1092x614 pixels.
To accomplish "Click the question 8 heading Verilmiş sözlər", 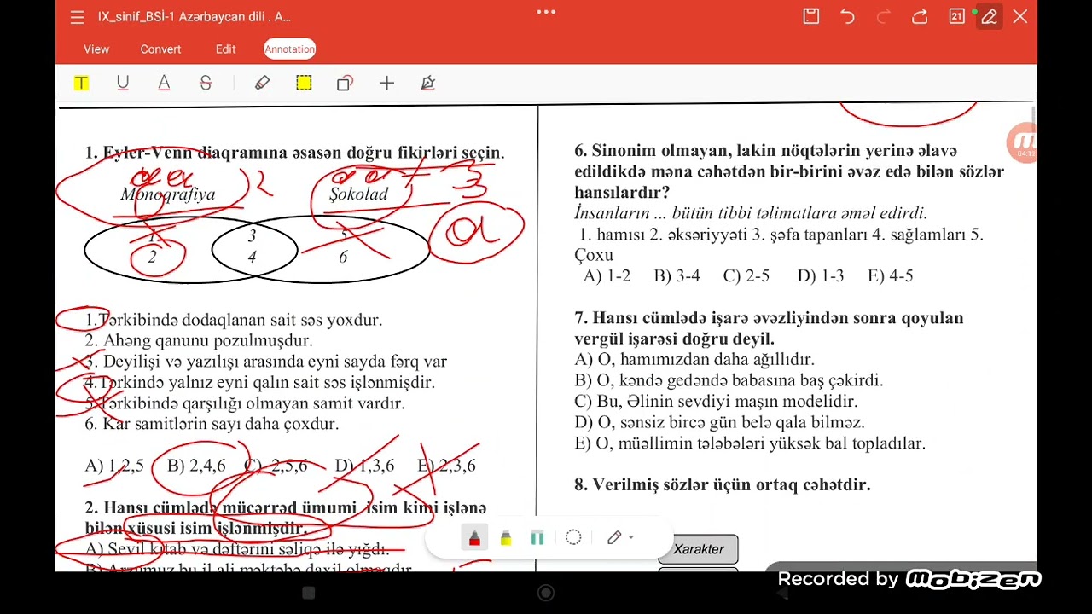I will (x=722, y=484).
